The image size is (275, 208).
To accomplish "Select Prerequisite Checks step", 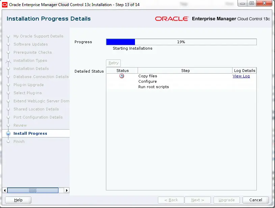I will (x=33, y=52).
